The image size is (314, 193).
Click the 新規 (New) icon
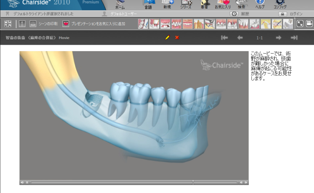tap(167, 5)
